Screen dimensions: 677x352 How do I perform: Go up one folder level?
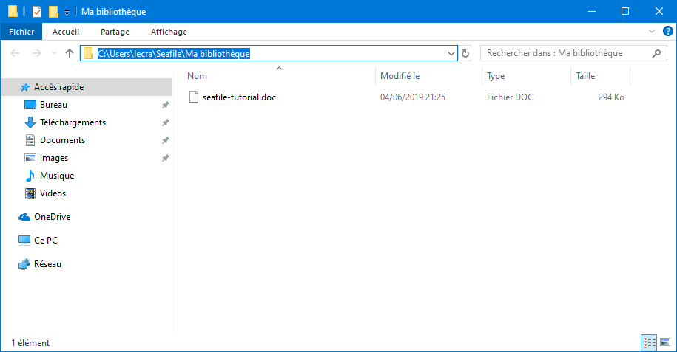69,53
